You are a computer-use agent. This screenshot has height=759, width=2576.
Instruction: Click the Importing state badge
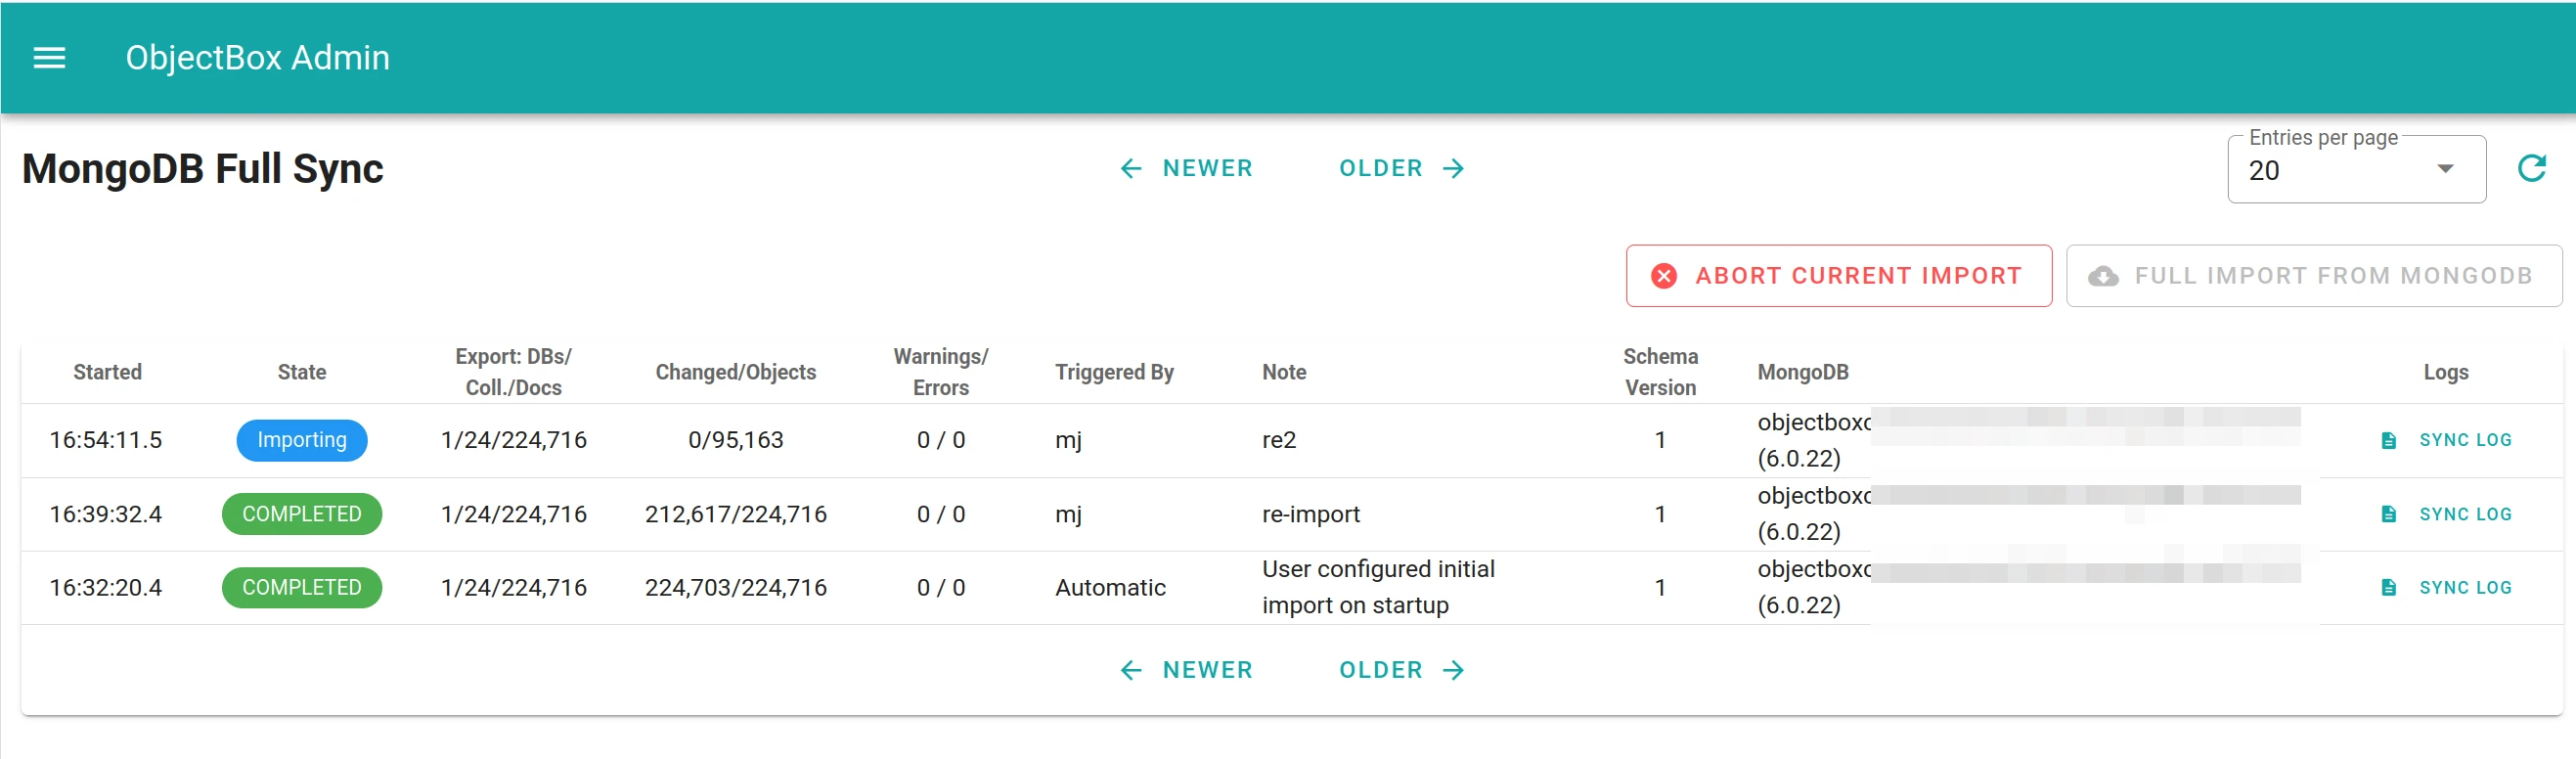pyautogui.click(x=302, y=440)
